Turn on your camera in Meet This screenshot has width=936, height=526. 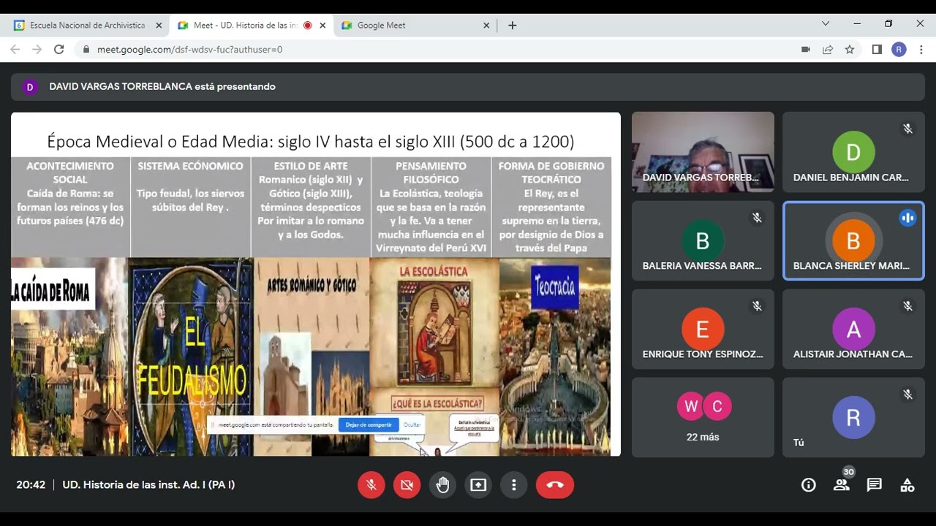click(x=407, y=484)
